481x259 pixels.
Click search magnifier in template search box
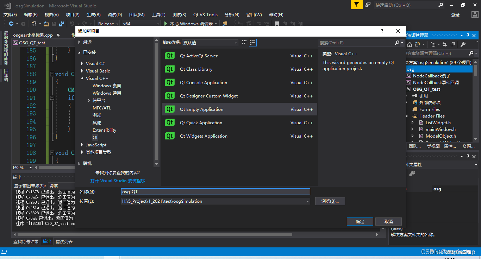tap(397, 43)
